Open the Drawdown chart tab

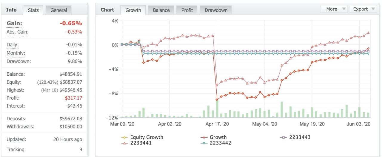point(216,10)
